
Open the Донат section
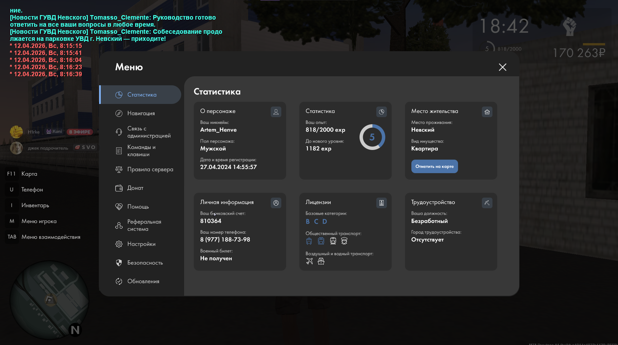pyautogui.click(x=135, y=188)
